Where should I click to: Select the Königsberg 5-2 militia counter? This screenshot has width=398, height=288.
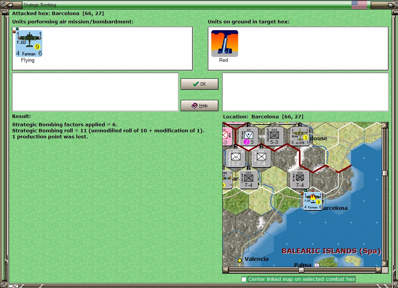click(x=235, y=158)
